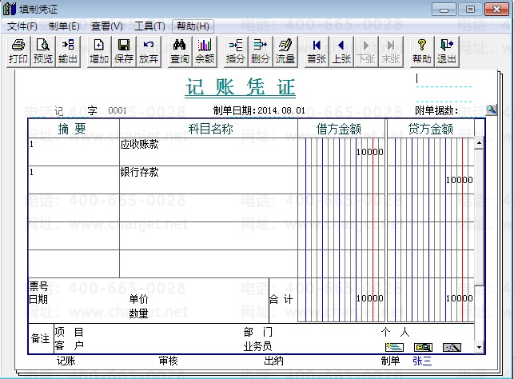The height and width of the screenshot is (379, 514).
Task: Click the 打印 (Print) toolbar icon
Action: [x=18, y=51]
